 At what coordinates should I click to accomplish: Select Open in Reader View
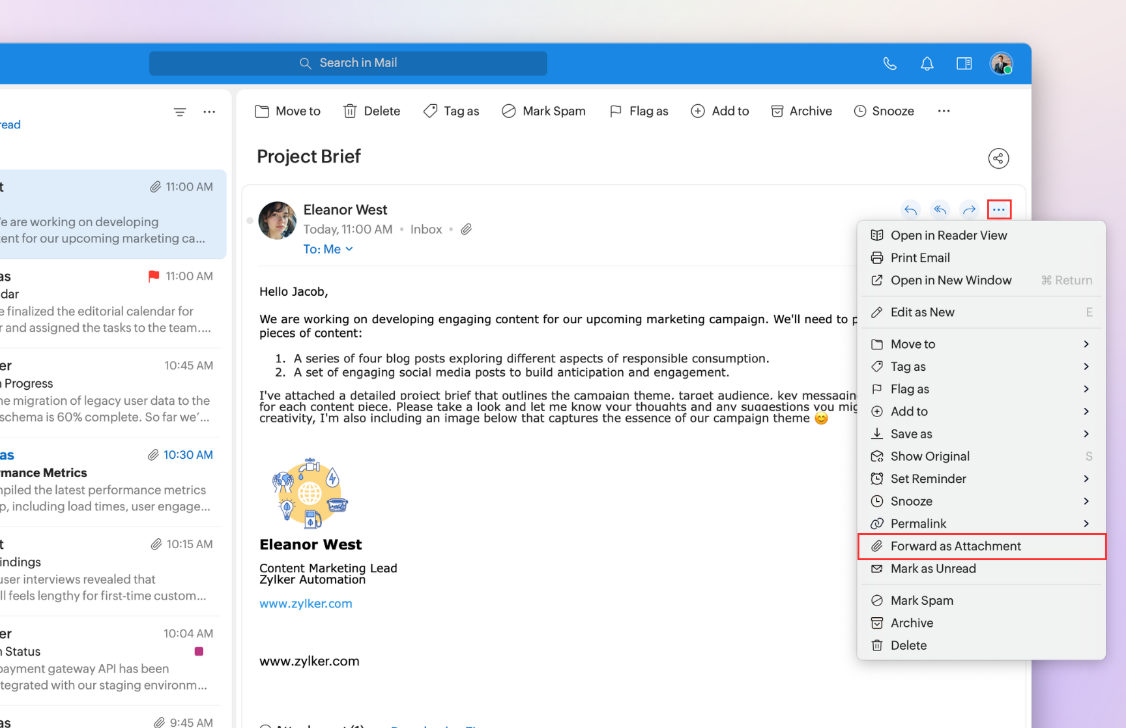981,235
